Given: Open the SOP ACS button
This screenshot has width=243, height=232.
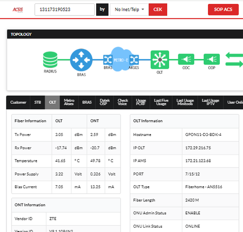Looking at the screenshot, I should tap(223, 10).
